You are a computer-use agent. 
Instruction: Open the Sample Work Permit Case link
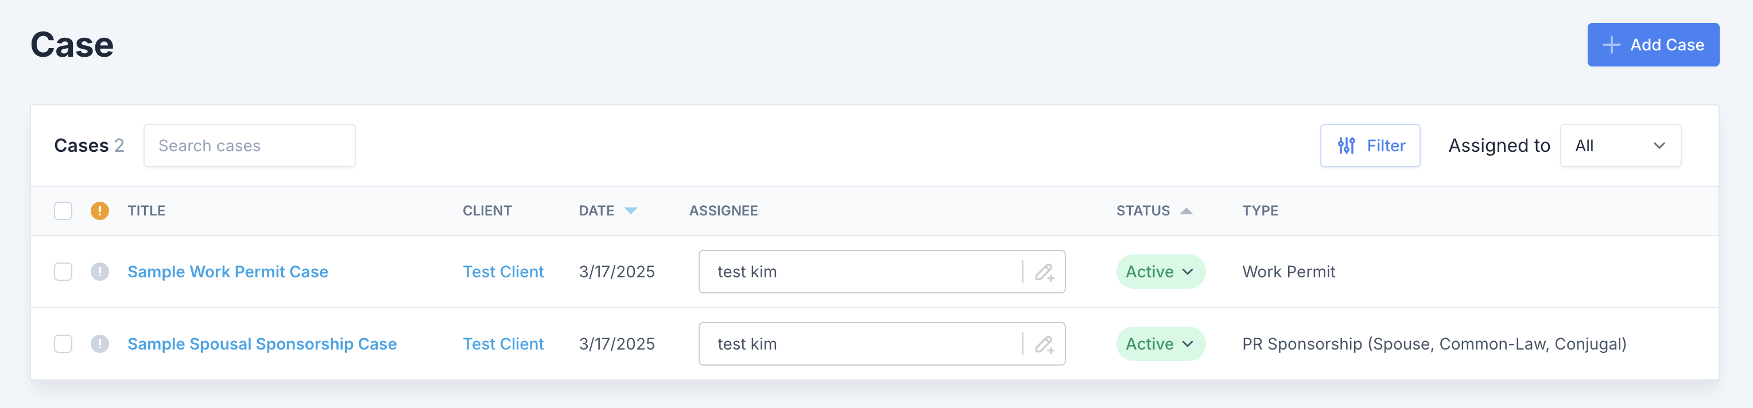tap(228, 272)
